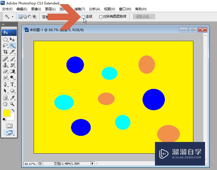Open the status bar info arrow menu

[92, 164]
